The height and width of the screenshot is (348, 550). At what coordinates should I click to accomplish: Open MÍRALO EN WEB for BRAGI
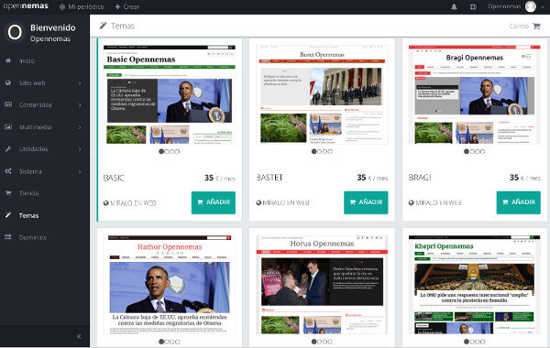pyautogui.click(x=434, y=202)
